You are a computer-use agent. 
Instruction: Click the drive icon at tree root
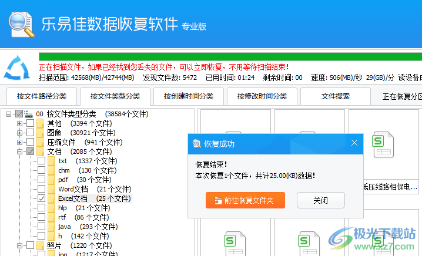[28, 114]
